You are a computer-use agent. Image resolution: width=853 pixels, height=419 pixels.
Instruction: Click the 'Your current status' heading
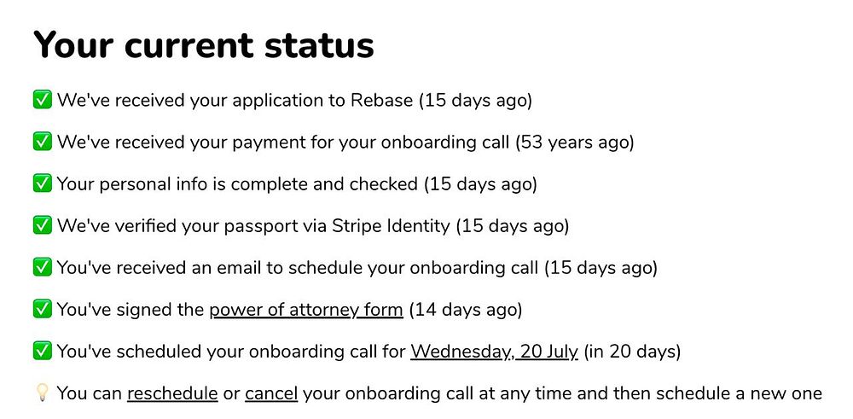[203, 44]
